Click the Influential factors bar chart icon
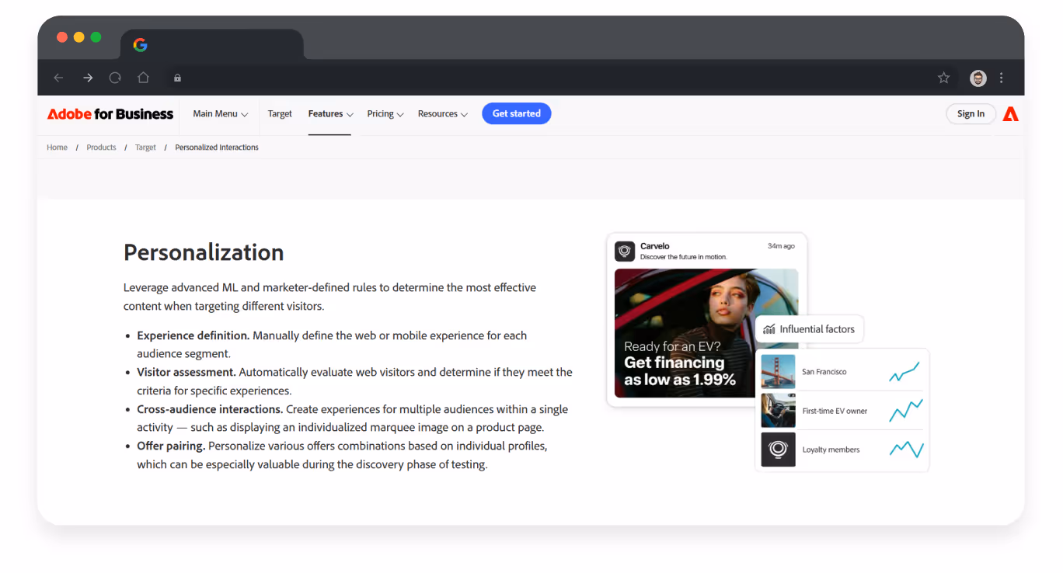Screen dimensions: 1063x573 (x=769, y=329)
